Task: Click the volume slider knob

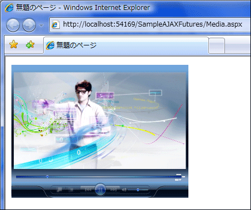Action: tap(138, 189)
